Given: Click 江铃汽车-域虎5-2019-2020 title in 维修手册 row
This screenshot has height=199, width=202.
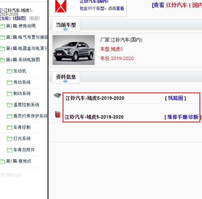Looking at the screenshot, I should point(94,117).
